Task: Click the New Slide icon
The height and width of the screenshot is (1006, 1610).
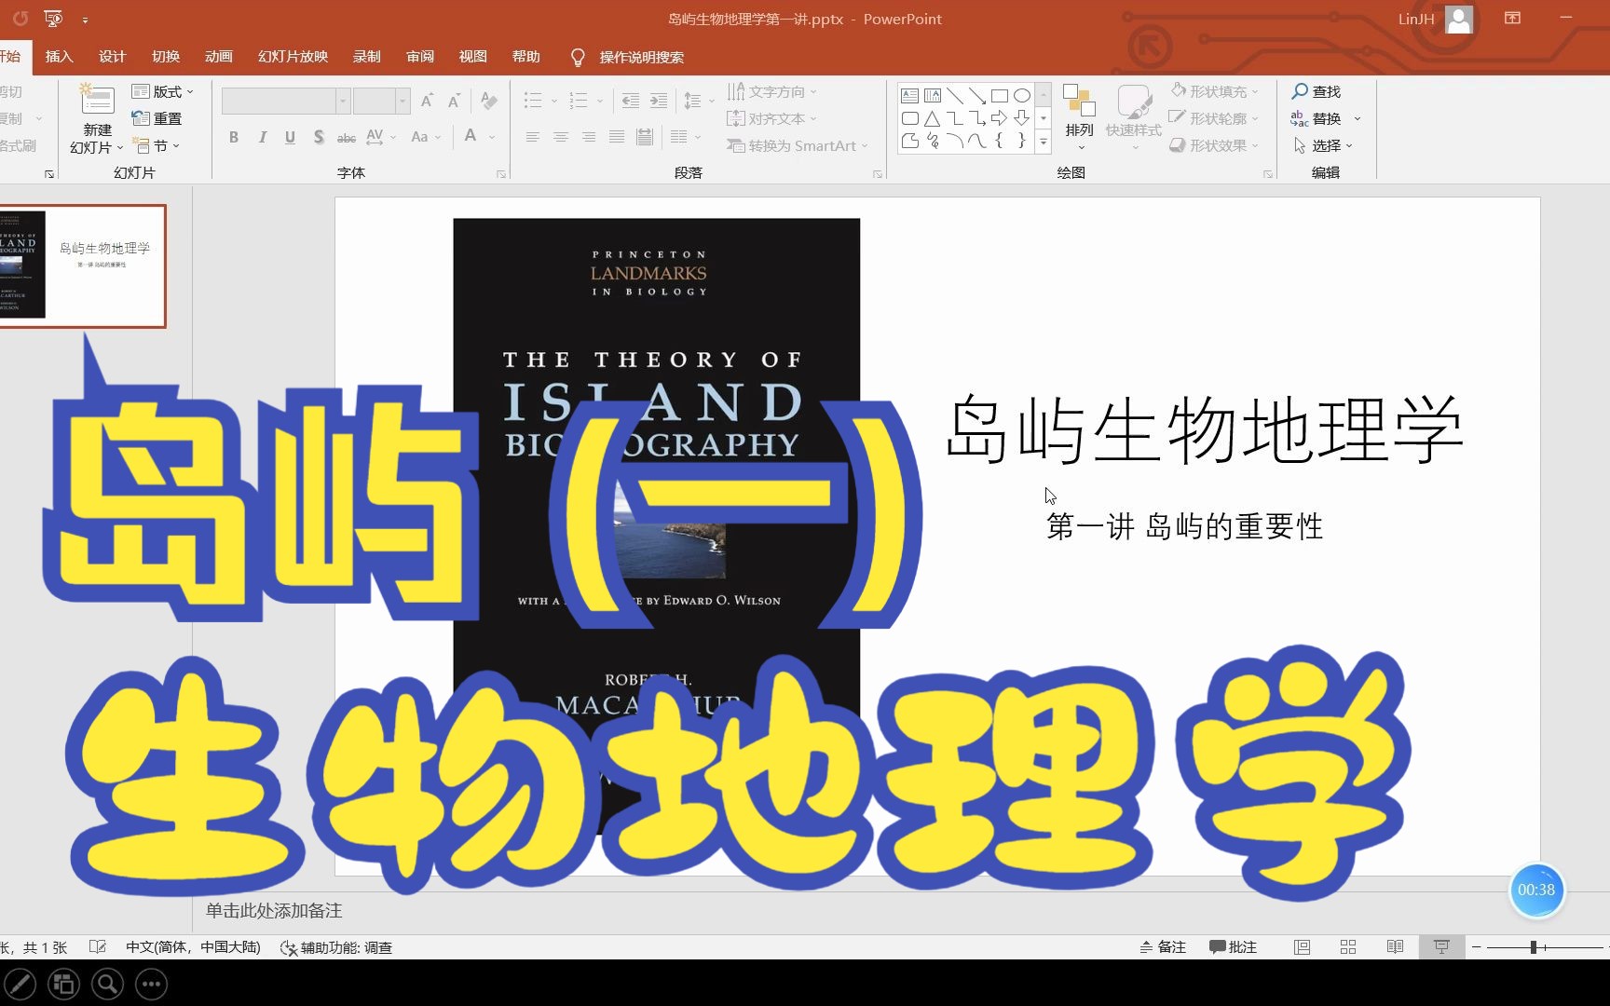Action: (97, 101)
